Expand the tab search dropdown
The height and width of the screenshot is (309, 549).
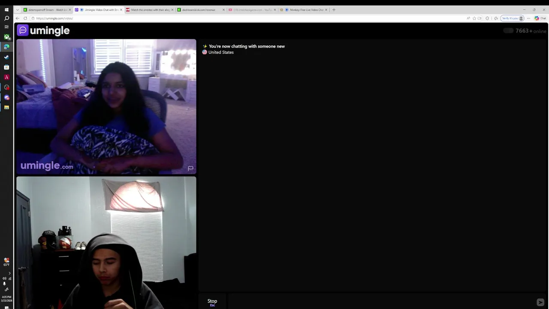tap(17, 10)
